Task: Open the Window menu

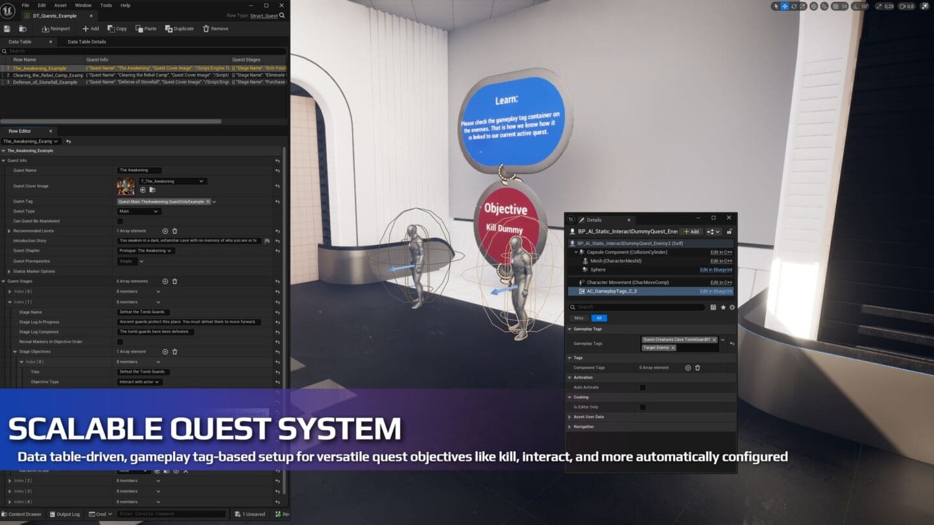Action: 83,5
